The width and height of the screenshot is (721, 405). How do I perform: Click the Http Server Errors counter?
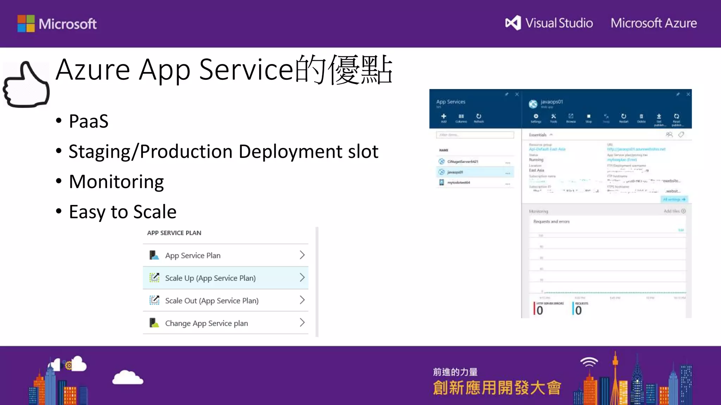coord(548,308)
